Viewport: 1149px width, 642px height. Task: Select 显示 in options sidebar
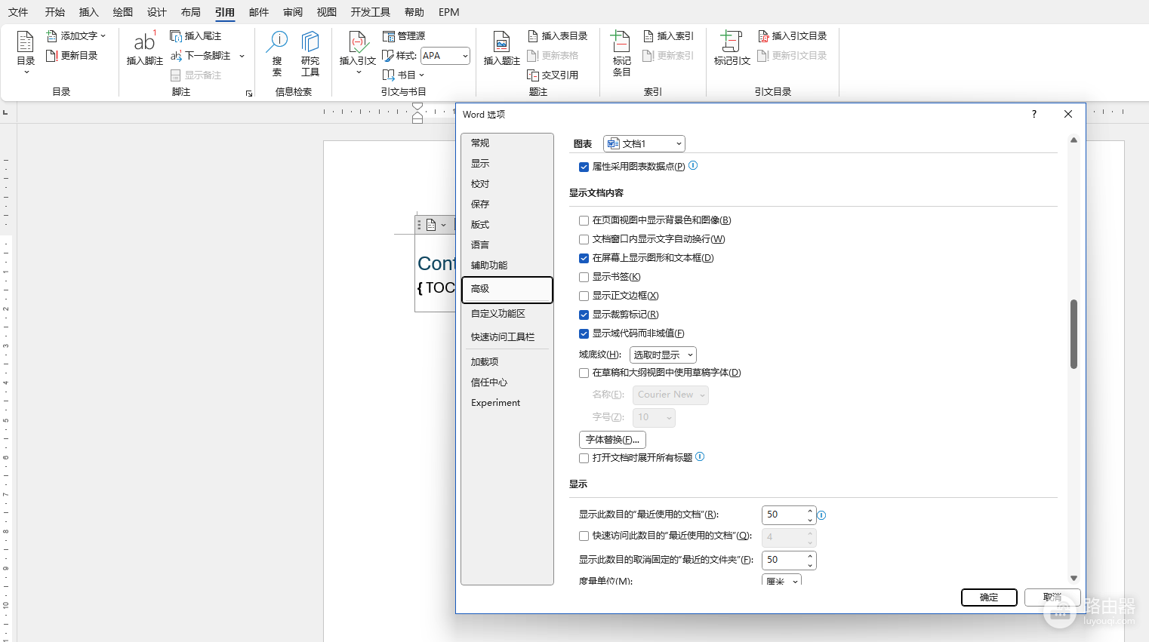pos(507,163)
